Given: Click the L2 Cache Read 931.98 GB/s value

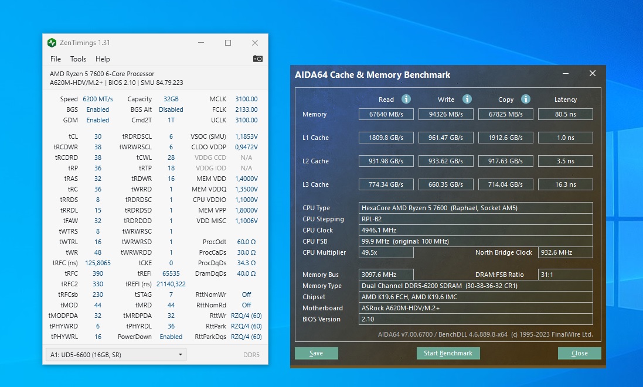Looking at the screenshot, I should point(386,161).
